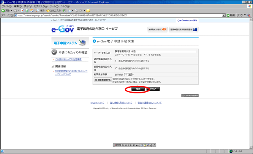Open the ファイル(F) menu
253x154 pixels.
[7, 6]
